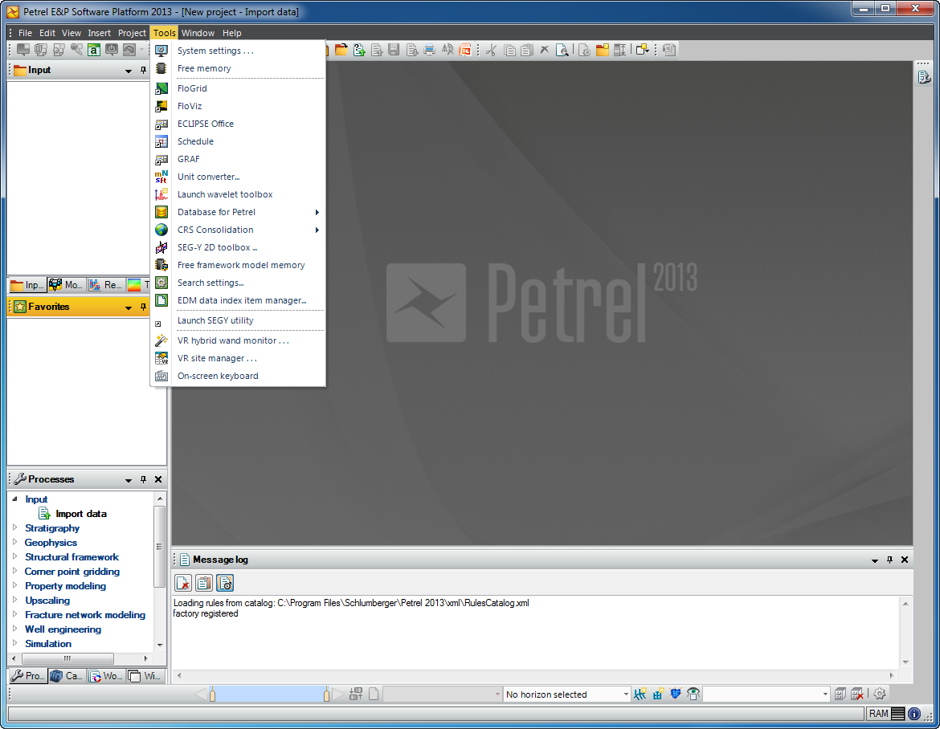Launch ECLIPSE Office from Tools menu
The height and width of the screenshot is (729, 940).
[x=238, y=124]
